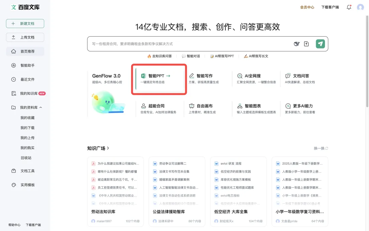Open document 性能优化工程师面试题库

237,188
